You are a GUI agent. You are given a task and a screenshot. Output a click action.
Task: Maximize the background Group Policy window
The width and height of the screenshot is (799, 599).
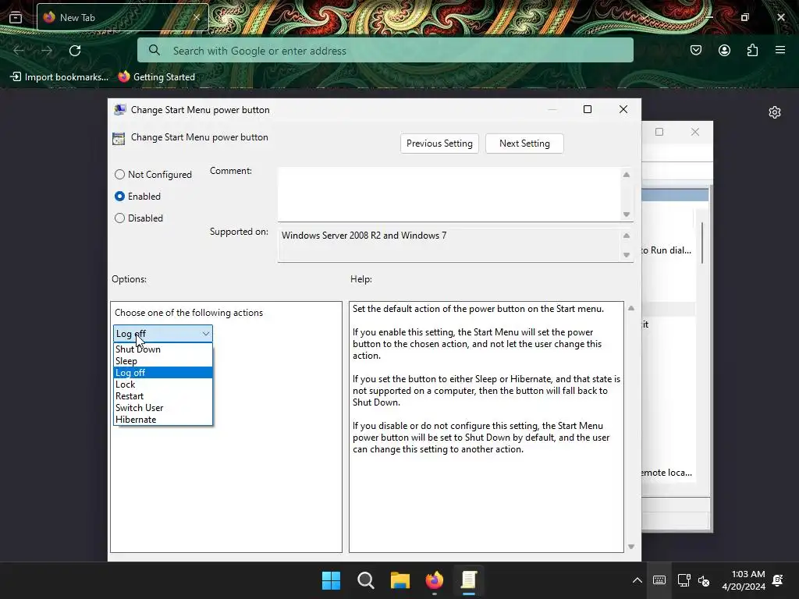(x=659, y=132)
